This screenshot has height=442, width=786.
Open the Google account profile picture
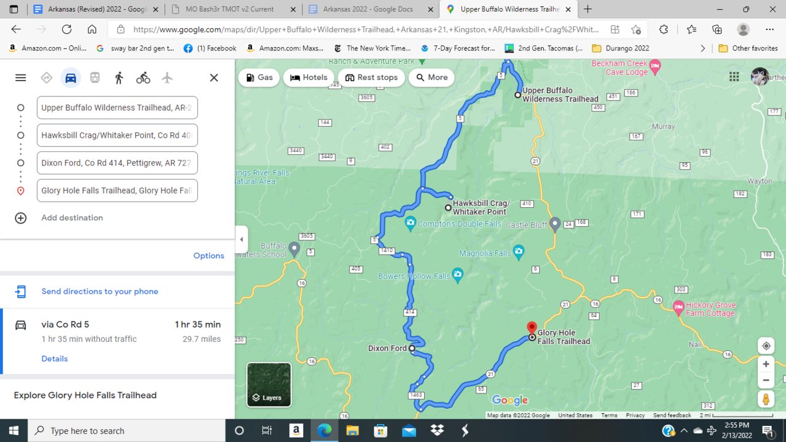[760, 76]
